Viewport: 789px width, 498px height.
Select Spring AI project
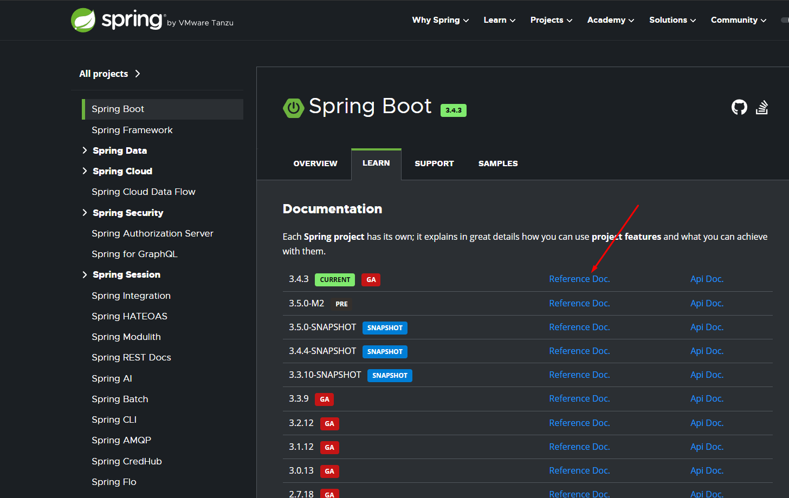(112, 378)
